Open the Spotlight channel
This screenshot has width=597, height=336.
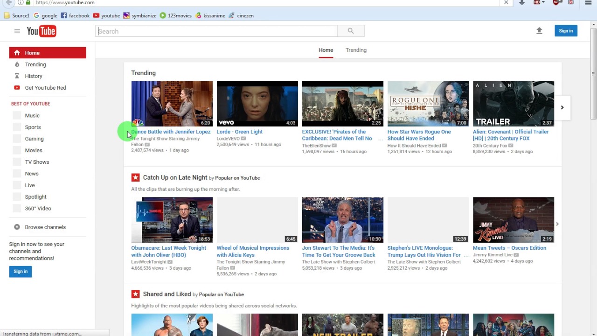[35, 197]
